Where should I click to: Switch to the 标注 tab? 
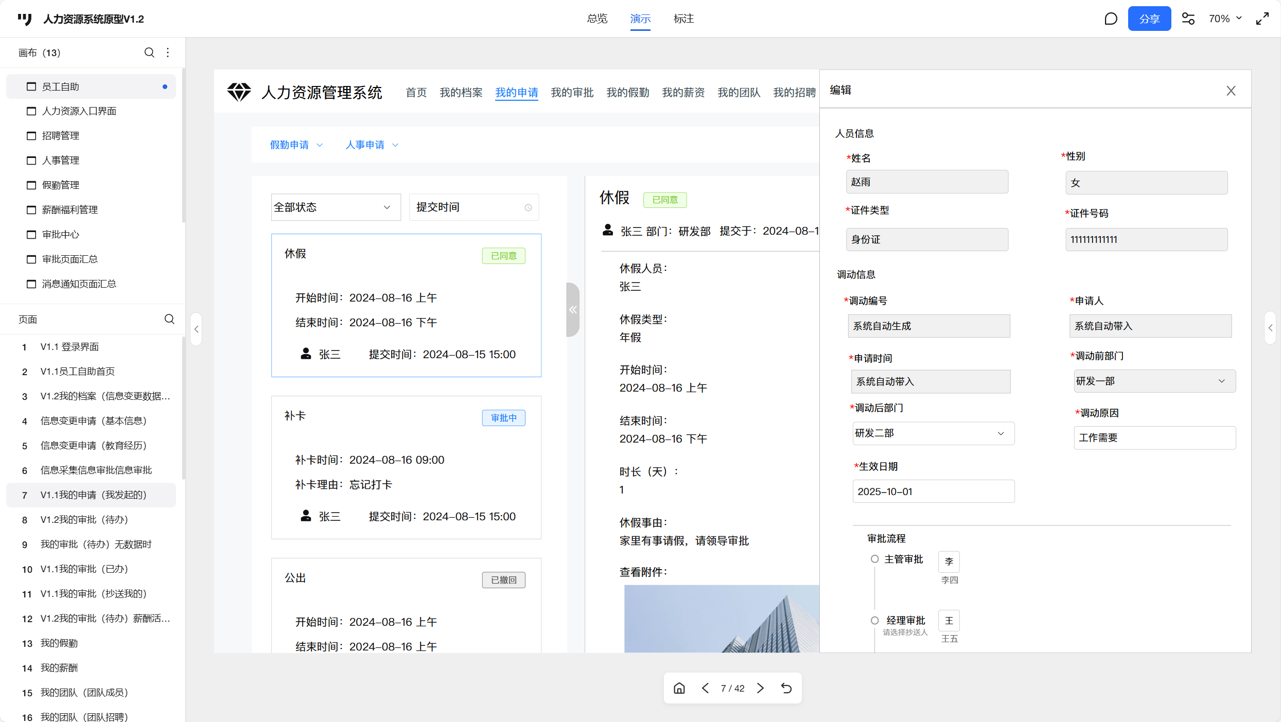coord(683,19)
